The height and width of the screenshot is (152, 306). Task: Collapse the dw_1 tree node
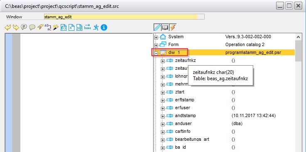click(156, 53)
